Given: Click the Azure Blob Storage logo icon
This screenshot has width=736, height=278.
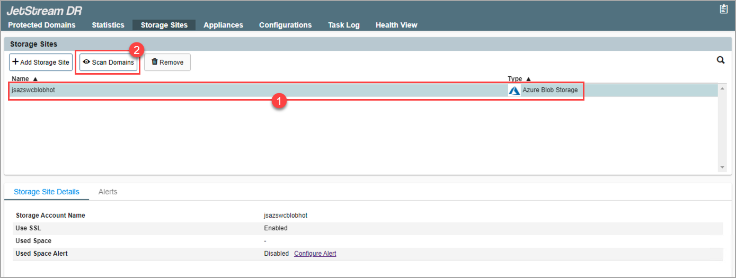Looking at the screenshot, I should click(514, 91).
